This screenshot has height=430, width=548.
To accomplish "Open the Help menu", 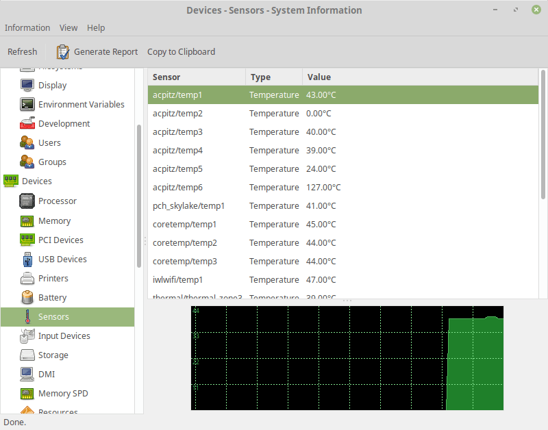I will coord(96,27).
